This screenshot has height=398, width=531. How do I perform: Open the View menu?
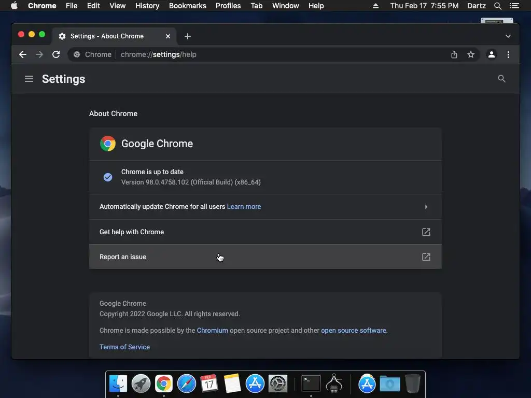coord(118,6)
